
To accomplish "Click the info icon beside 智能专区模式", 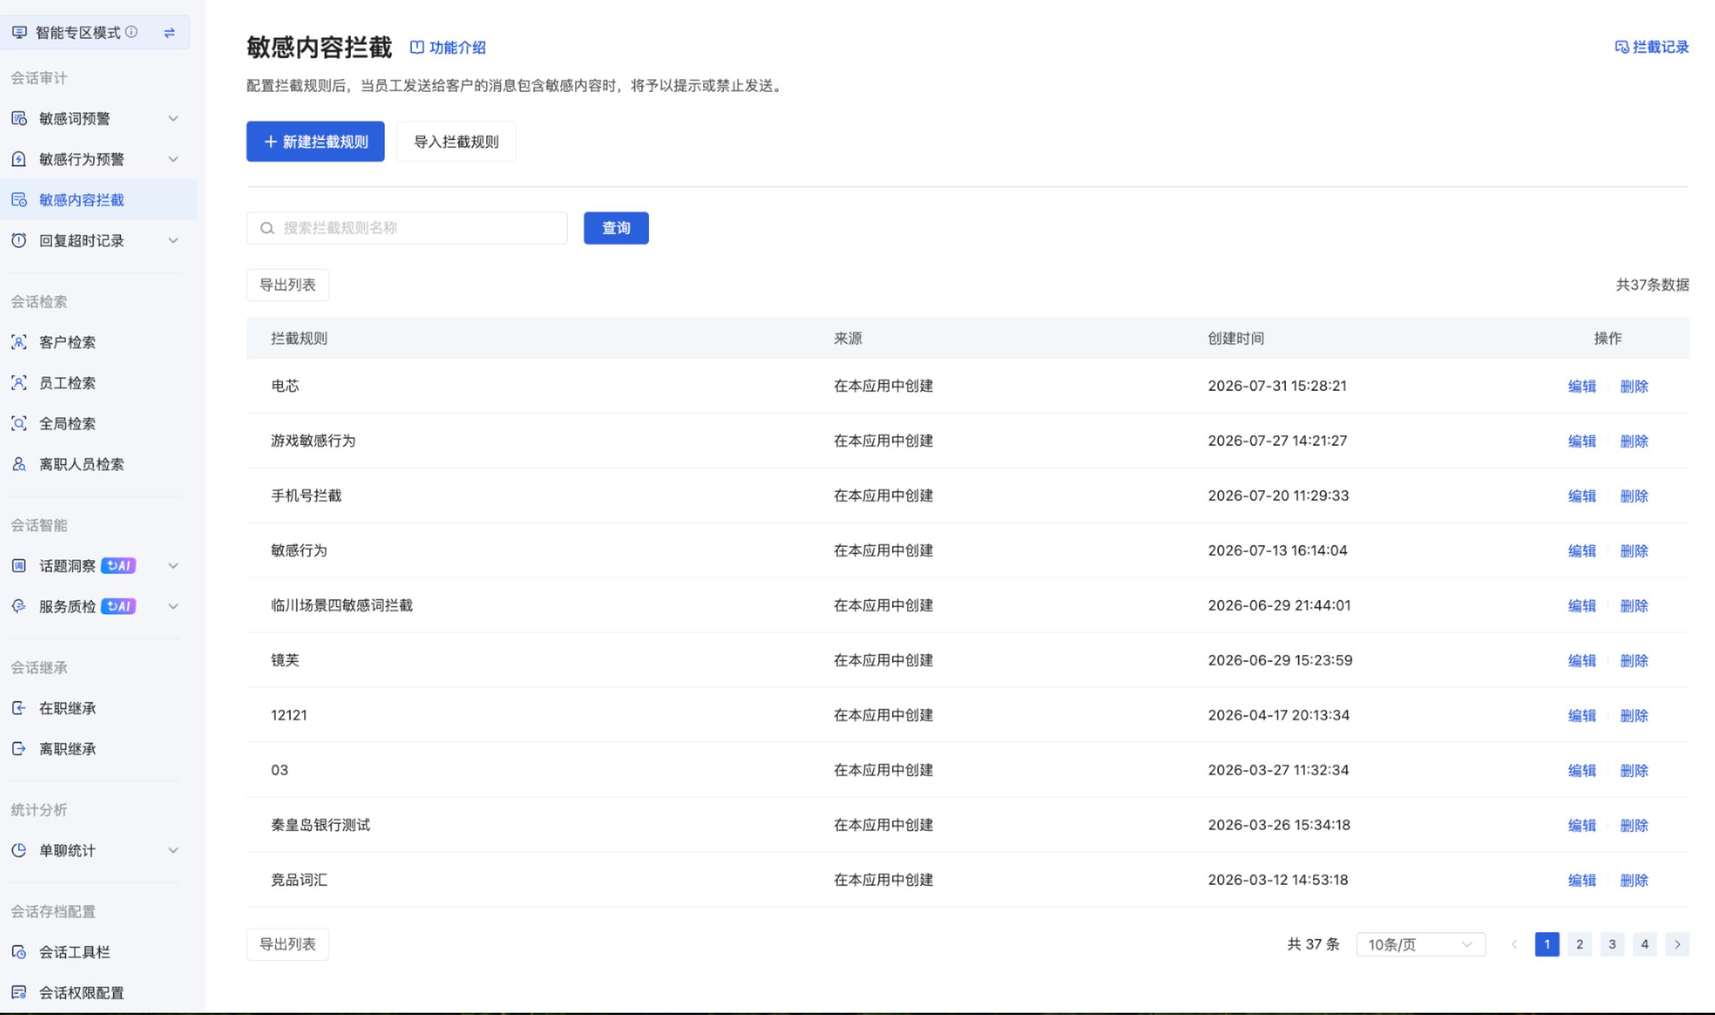I will [x=132, y=32].
